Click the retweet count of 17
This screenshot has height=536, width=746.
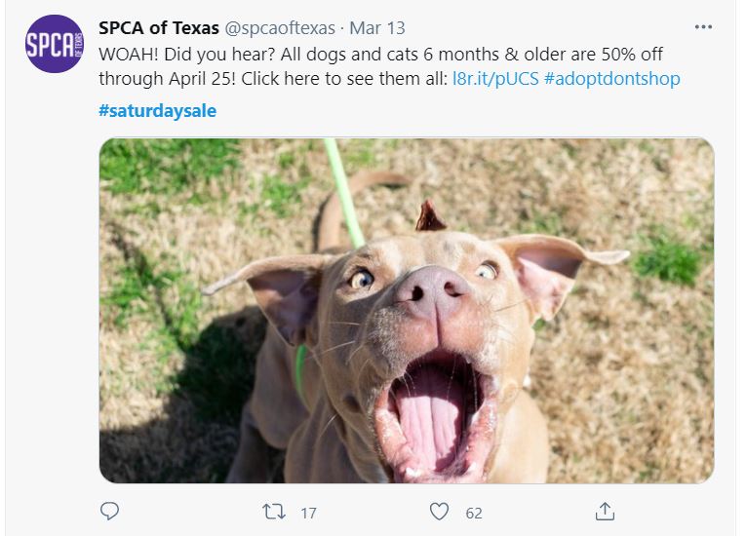pos(308,512)
